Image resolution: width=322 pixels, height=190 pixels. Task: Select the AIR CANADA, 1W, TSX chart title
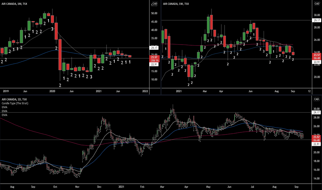(x=176, y=4)
